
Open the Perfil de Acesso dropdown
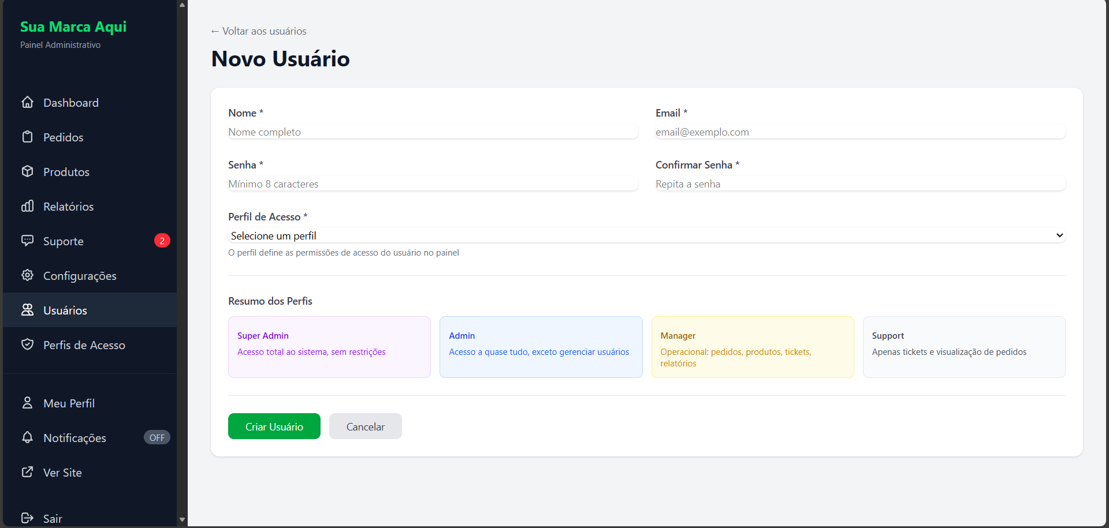pos(646,235)
